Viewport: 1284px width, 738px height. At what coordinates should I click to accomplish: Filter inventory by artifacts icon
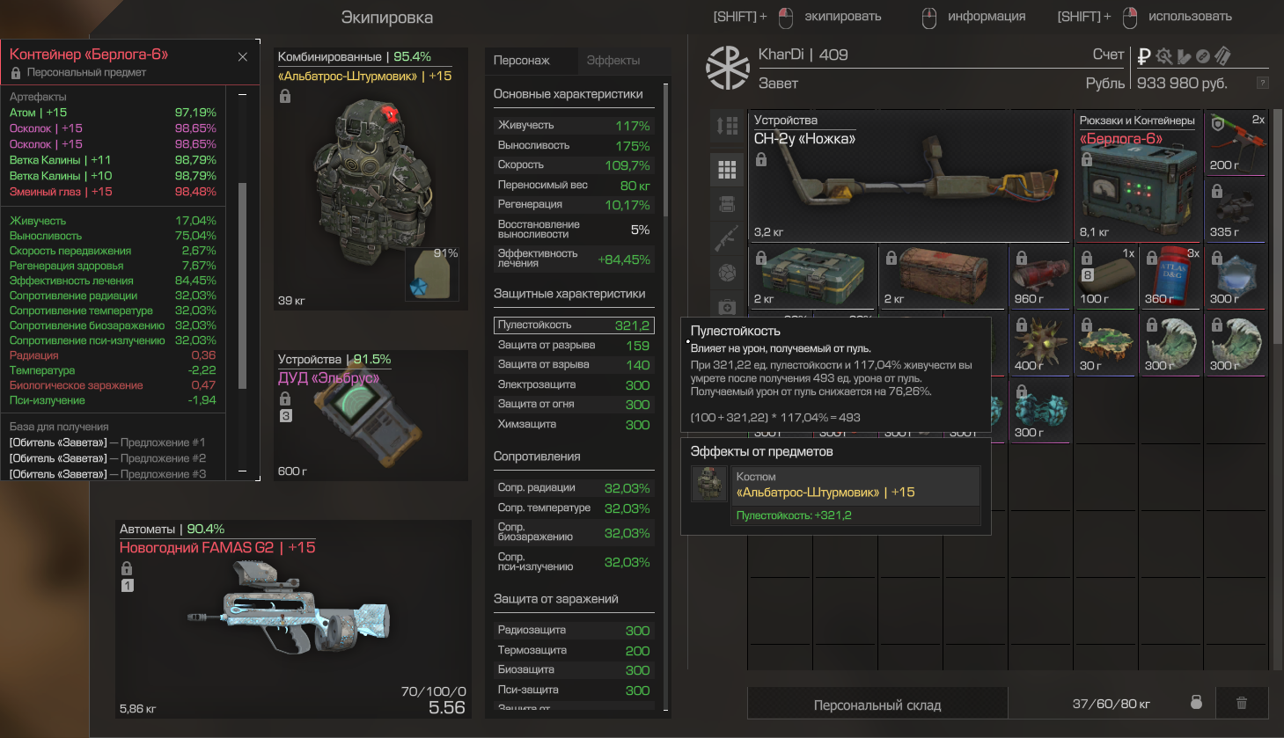point(727,273)
